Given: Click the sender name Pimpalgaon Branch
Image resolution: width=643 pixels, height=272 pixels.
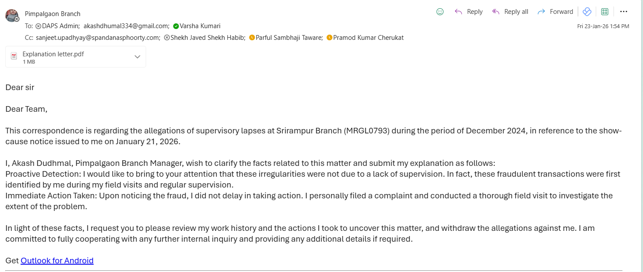Looking at the screenshot, I should 52,14.
